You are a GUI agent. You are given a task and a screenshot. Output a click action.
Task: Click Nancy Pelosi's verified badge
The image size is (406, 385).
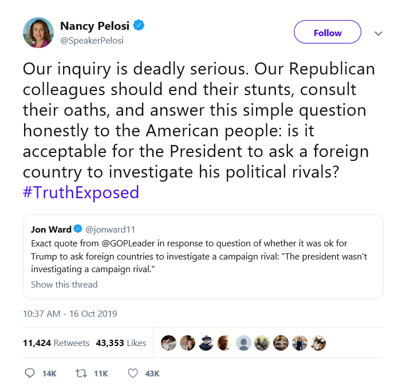[139, 26]
